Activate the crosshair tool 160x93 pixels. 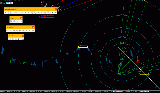point(8,13)
